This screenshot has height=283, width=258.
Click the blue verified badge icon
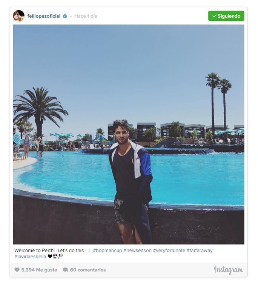65,16
